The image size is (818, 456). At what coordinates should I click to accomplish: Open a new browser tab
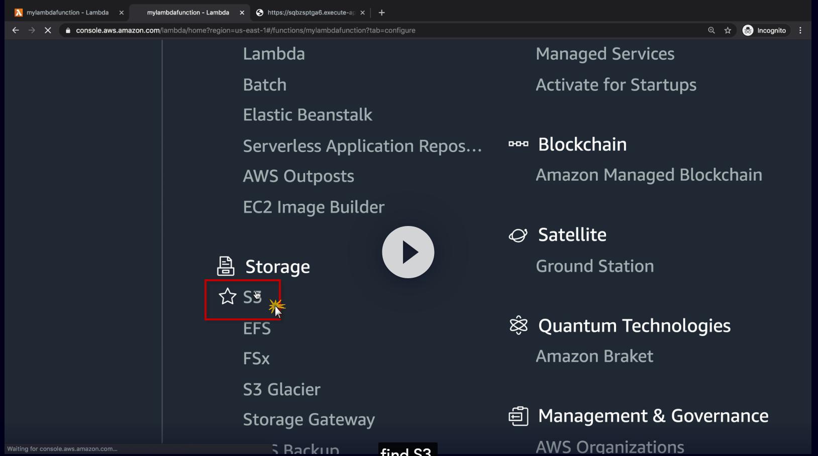coord(382,13)
